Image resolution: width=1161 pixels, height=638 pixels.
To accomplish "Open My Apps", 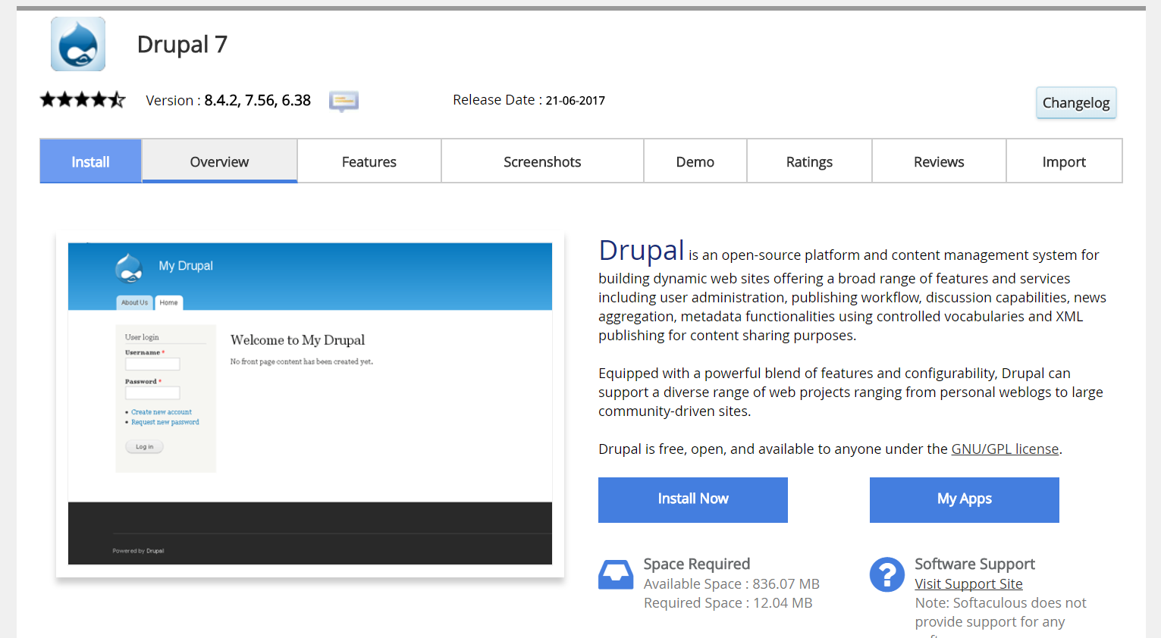I will 964,499.
